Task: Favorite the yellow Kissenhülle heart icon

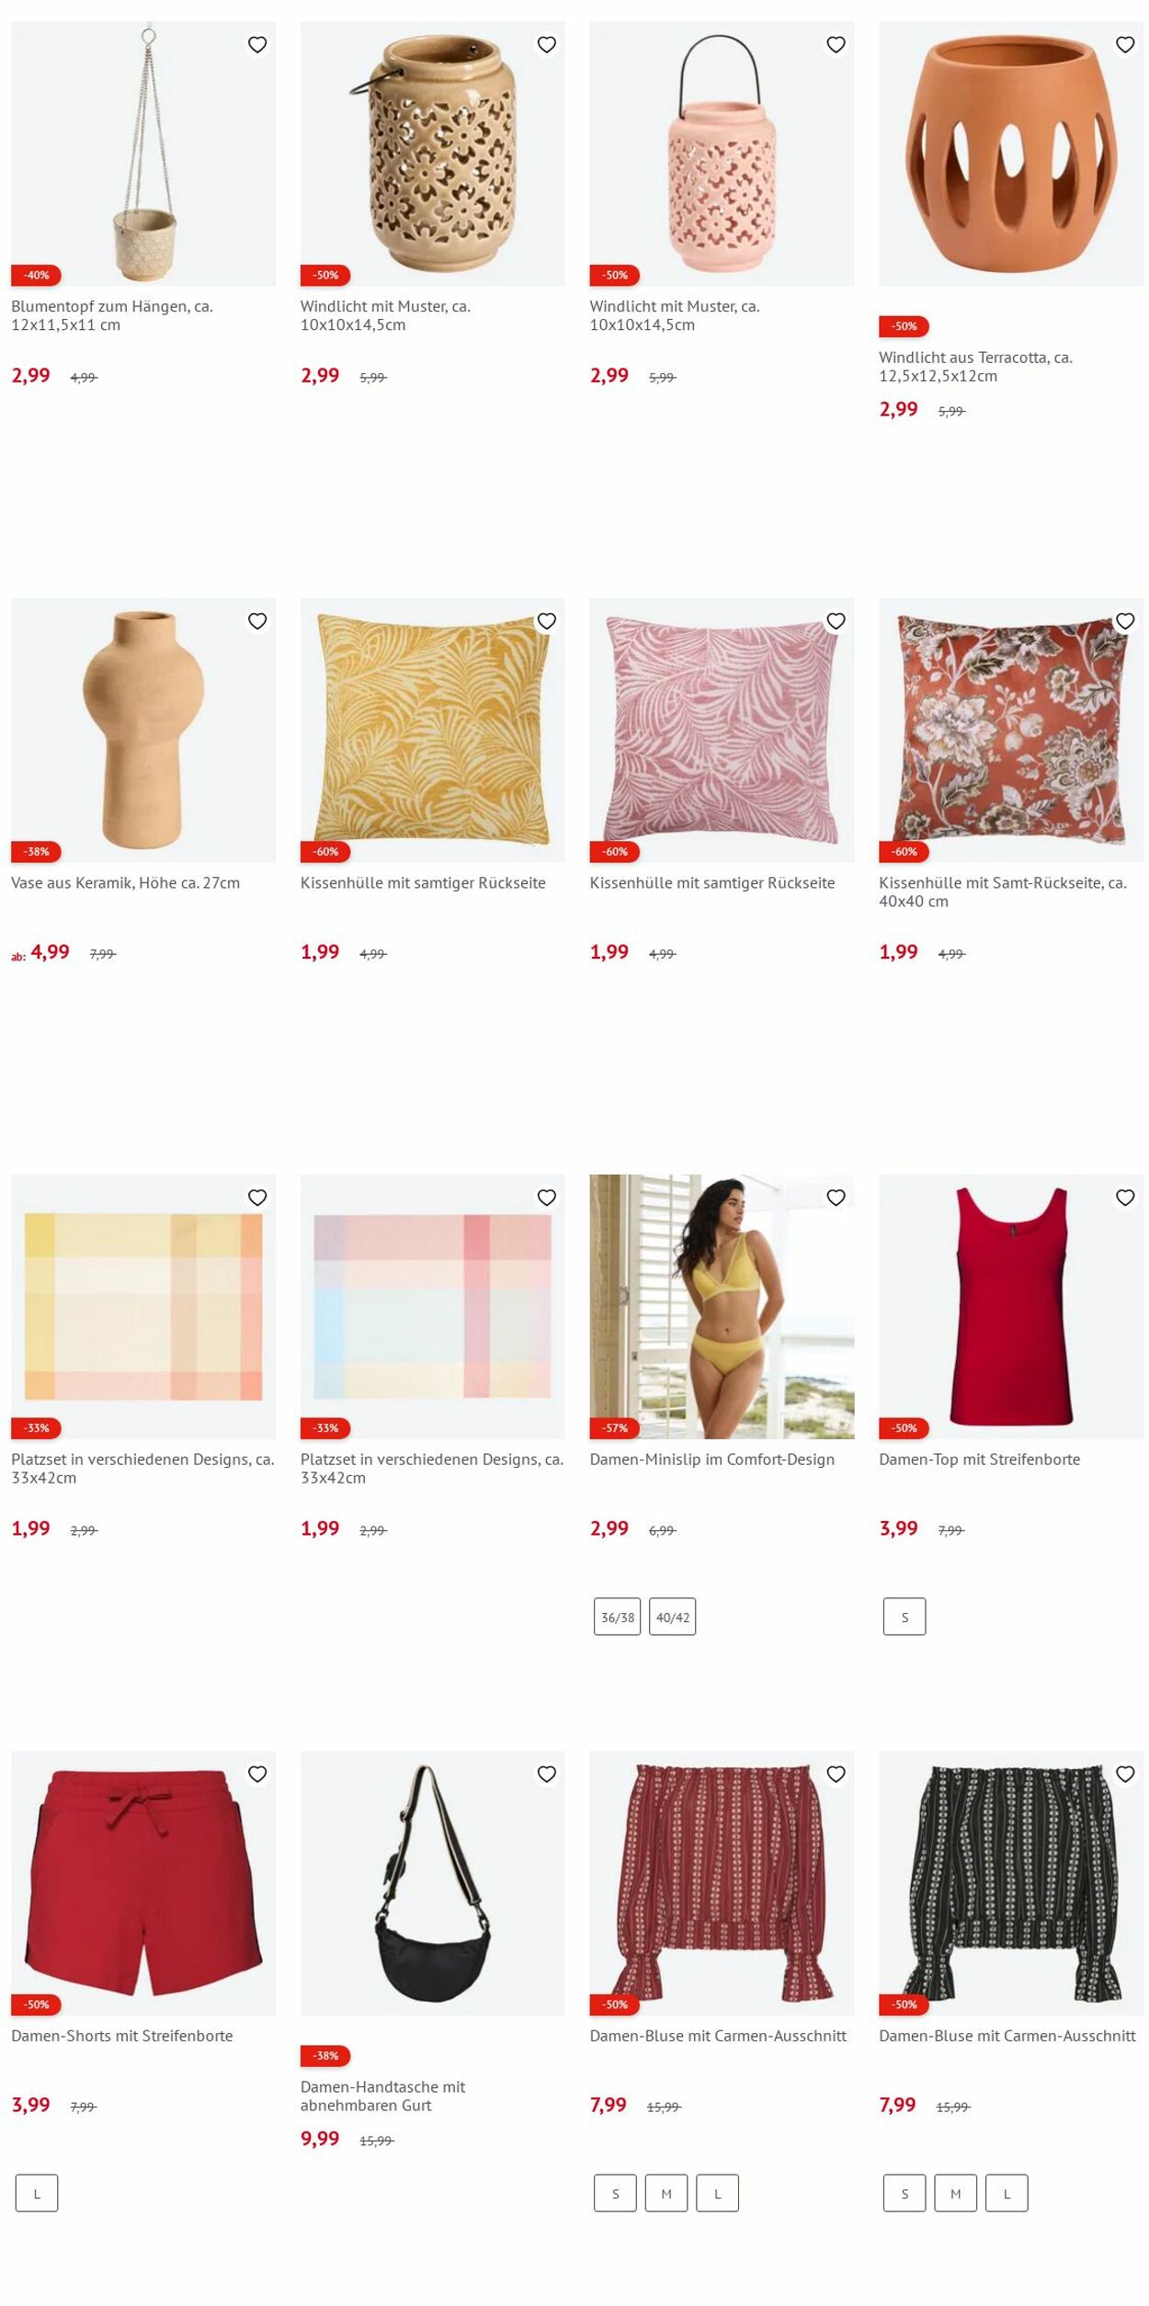Action: [547, 621]
